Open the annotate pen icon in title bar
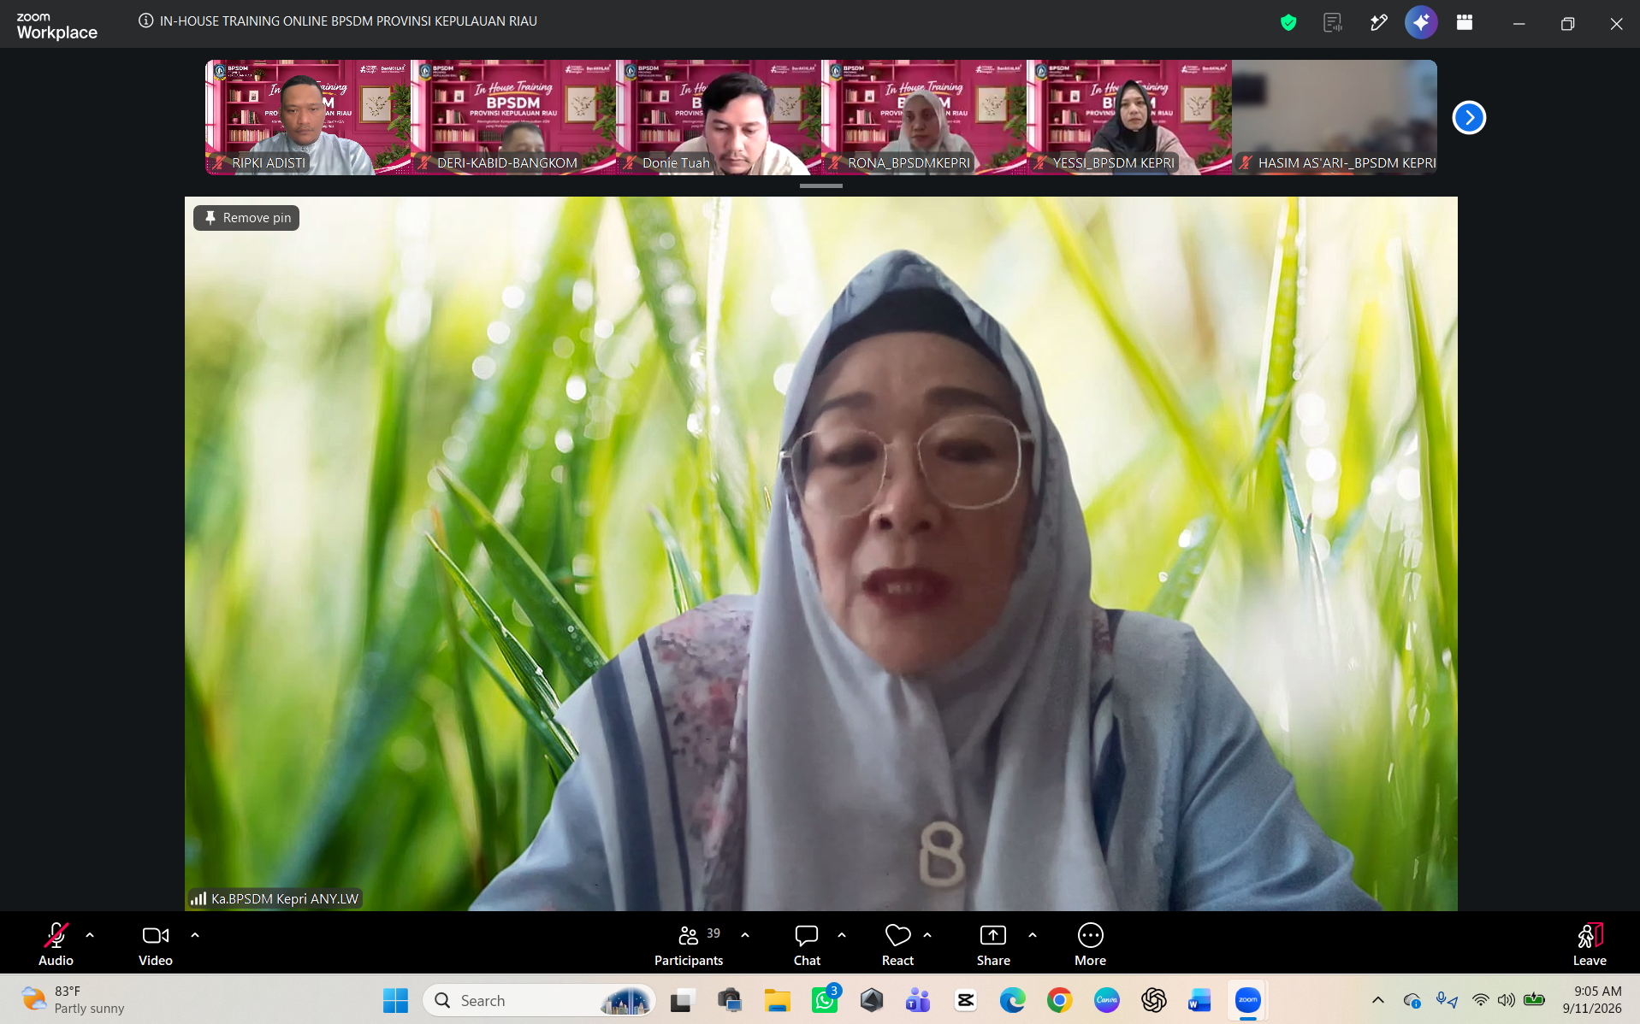Screen dimensions: 1640x1024 tap(1377, 23)
